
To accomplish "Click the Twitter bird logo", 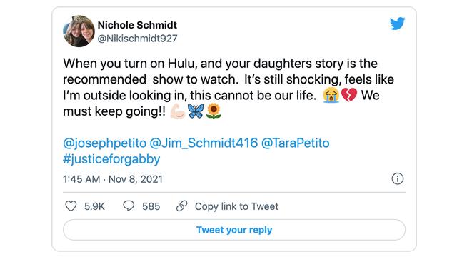I will (x=397, y=24).
